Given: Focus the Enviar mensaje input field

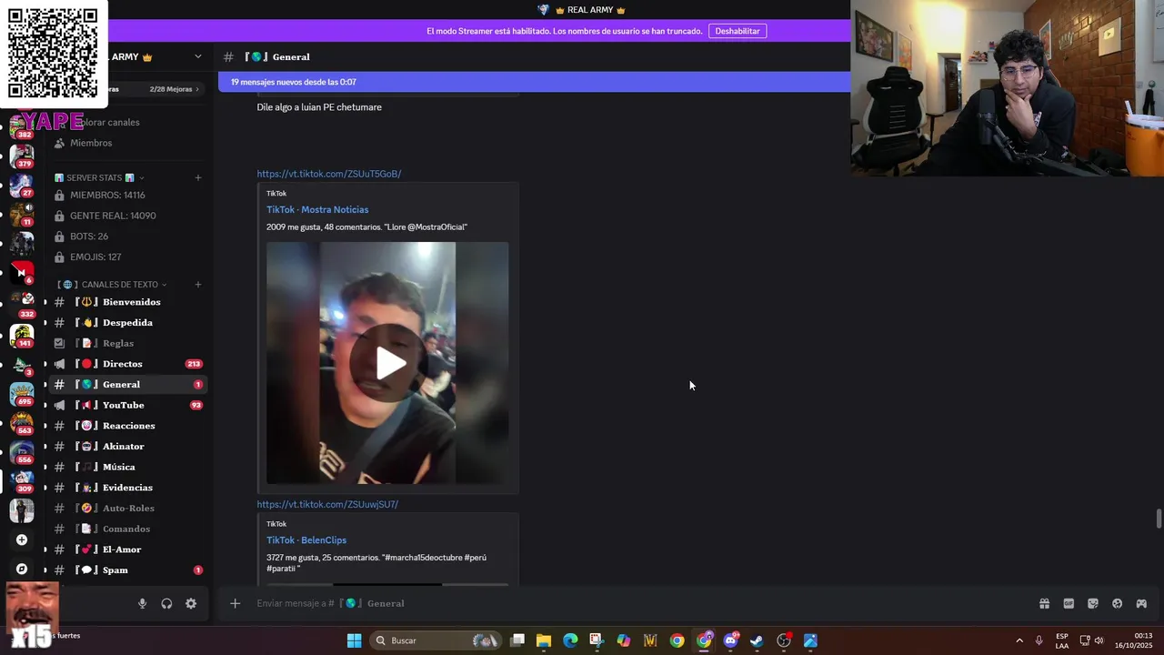Looking at the screenshot, I should [x=637, y=603].
